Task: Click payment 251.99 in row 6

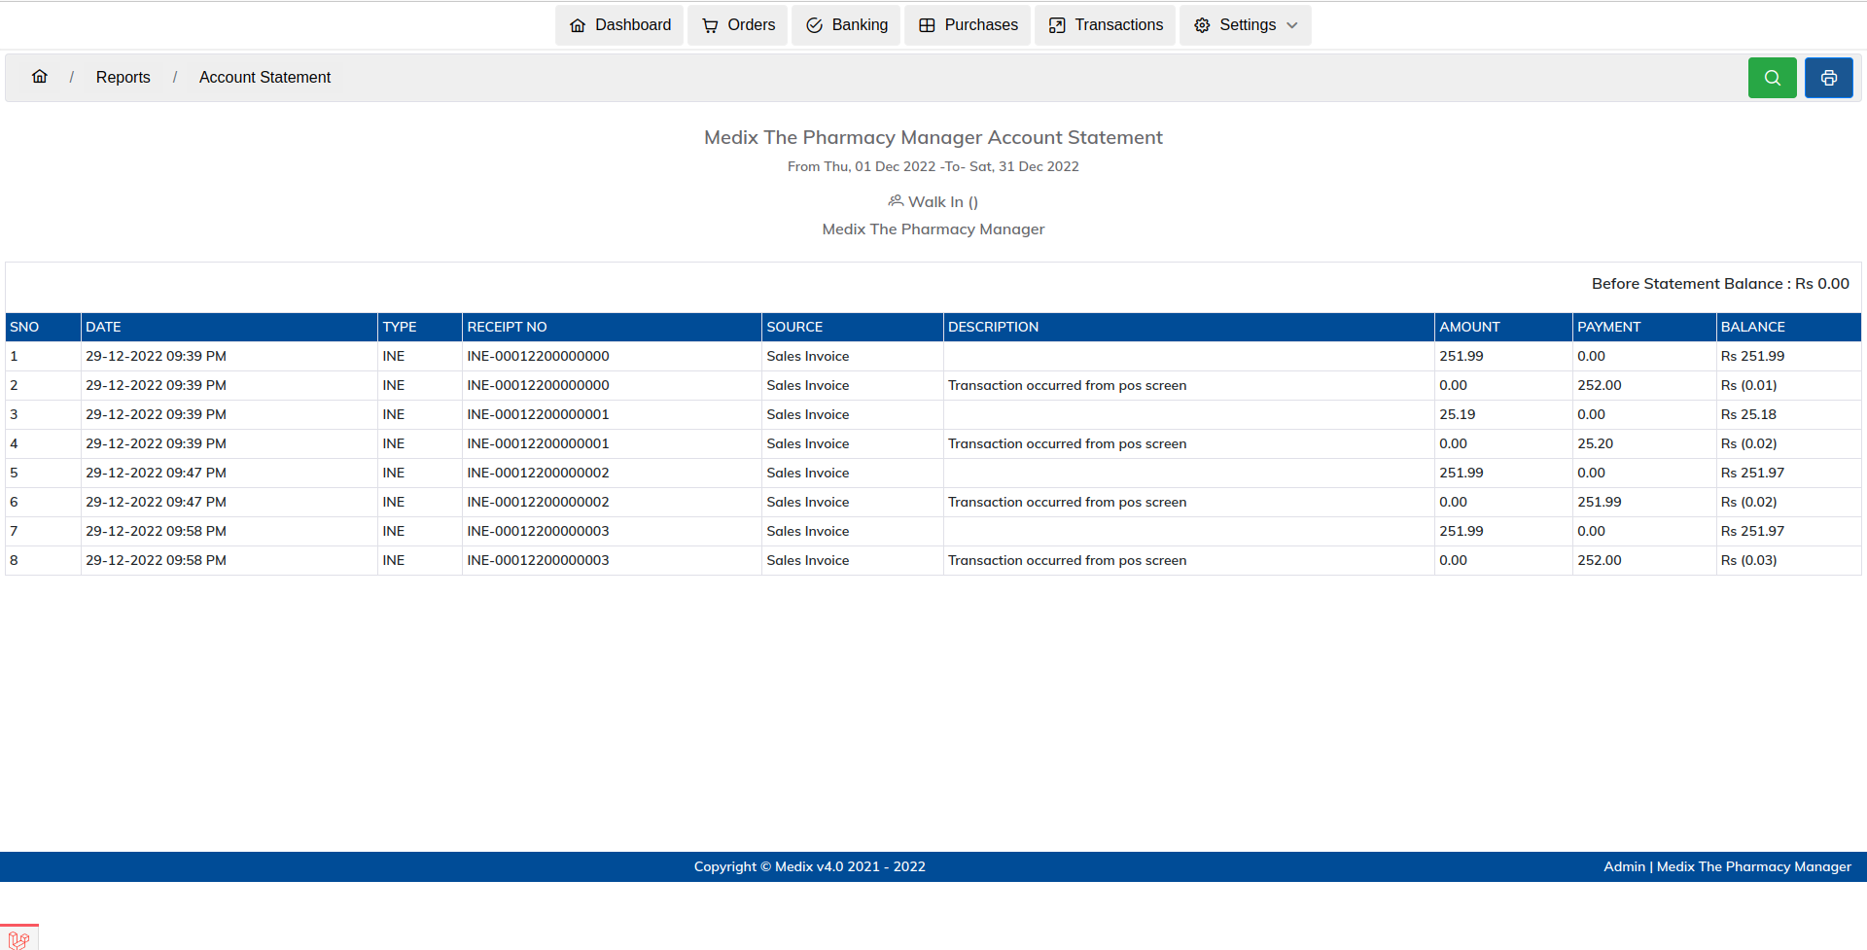Action: [1599, 502]
